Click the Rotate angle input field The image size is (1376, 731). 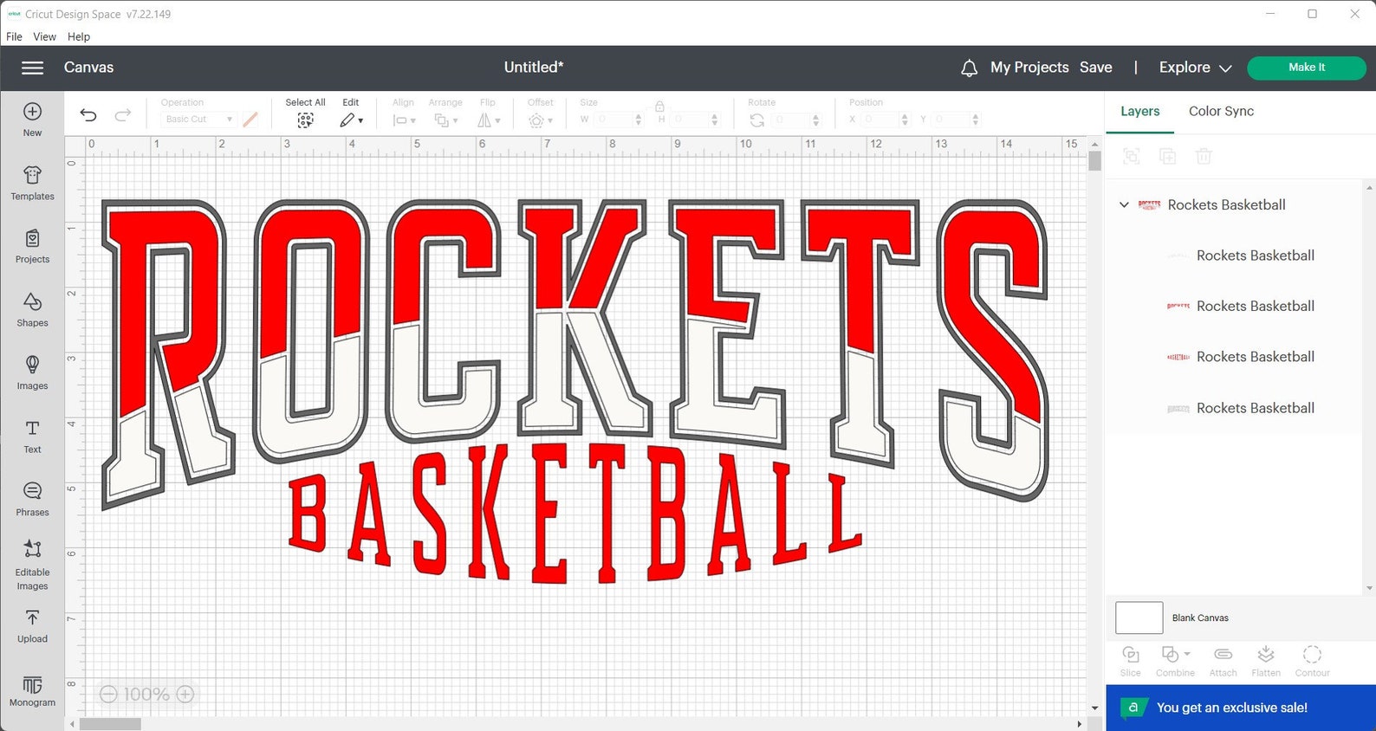pyautogui.click(x=796, y=120)
